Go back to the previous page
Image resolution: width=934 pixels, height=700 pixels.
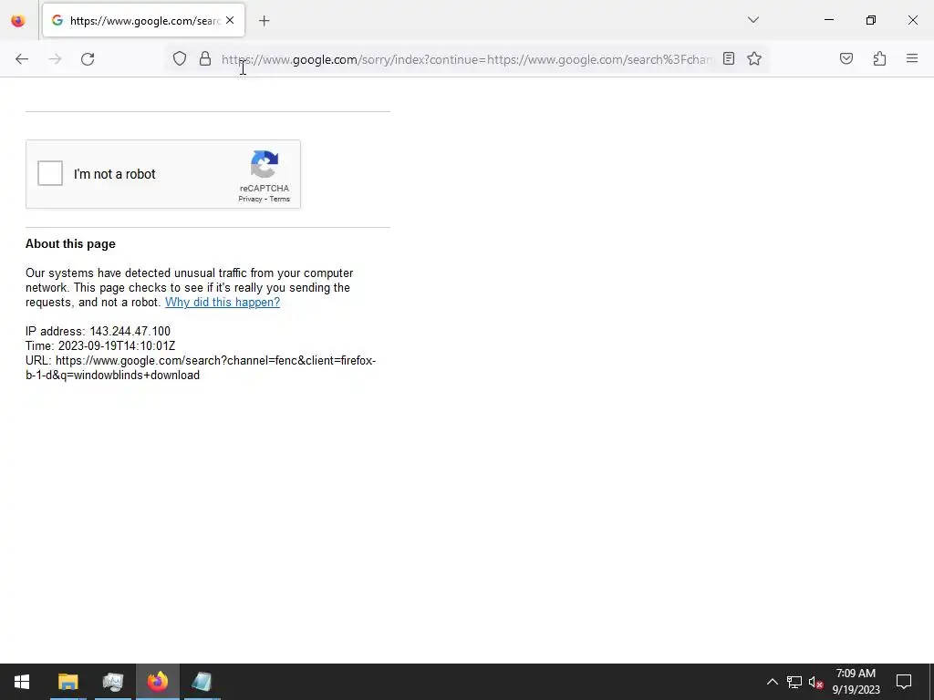click(x=22, y=59)
